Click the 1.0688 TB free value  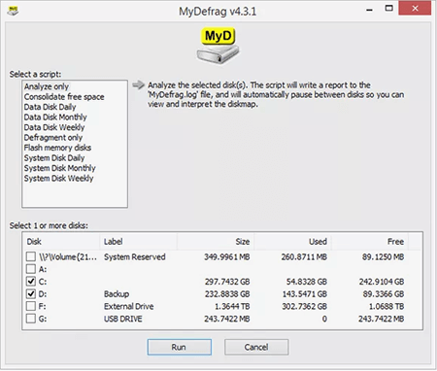click(387, 306)
